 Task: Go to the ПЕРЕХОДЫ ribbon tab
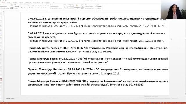point(21,3)
